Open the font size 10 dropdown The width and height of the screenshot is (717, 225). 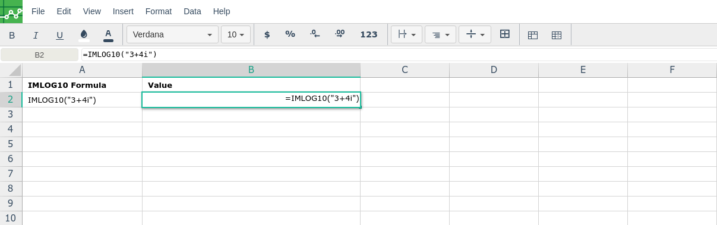point(236,34)
